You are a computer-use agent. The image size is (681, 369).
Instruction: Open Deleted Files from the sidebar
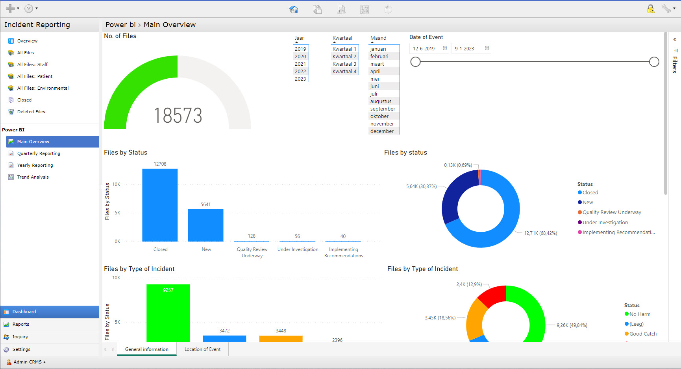point(31,111)
